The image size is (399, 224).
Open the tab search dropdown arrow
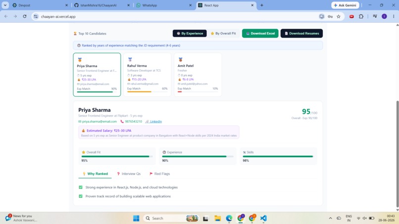pyautogui.click(x=5, y=5)
